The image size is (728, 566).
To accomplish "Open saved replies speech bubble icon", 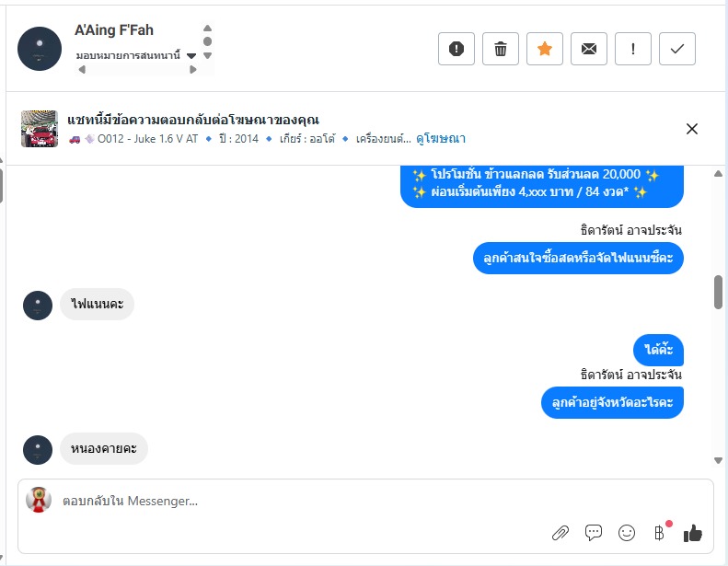I will click(594, 532).
